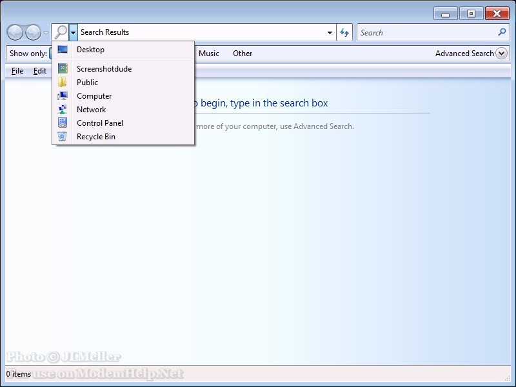516x387 pixels.
Task: Open Recycle Bin from the location list
Action: coord(123,136)
